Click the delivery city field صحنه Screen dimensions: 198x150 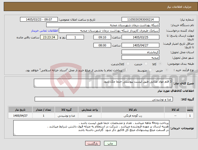coord(140,57)
